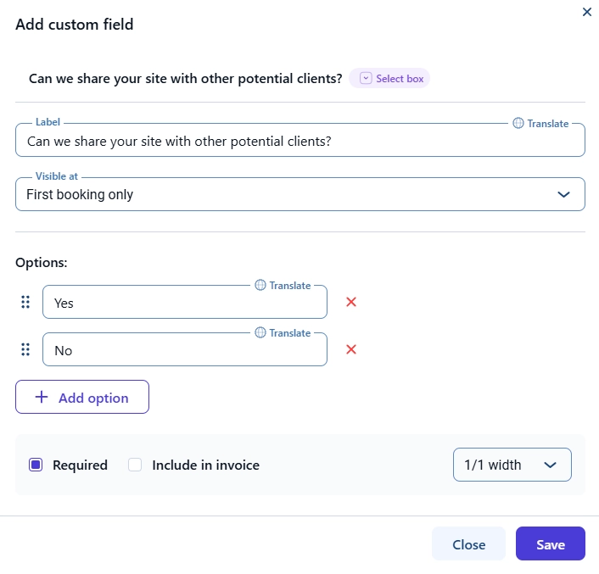Click Translate globe icon on No option
The height and width of the screenshot is (574, 599).
pyautogui.click(x=260, y=333)
